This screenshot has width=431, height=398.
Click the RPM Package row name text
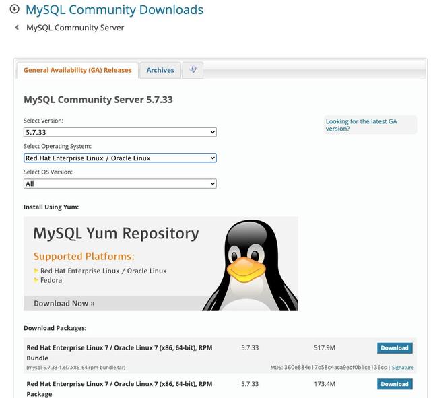click(119, 389)
